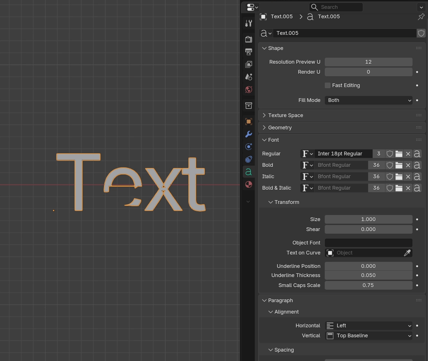This screenshot has height=361, width=428.
Task: Open the Output properties tab
Action: (248, 52)
